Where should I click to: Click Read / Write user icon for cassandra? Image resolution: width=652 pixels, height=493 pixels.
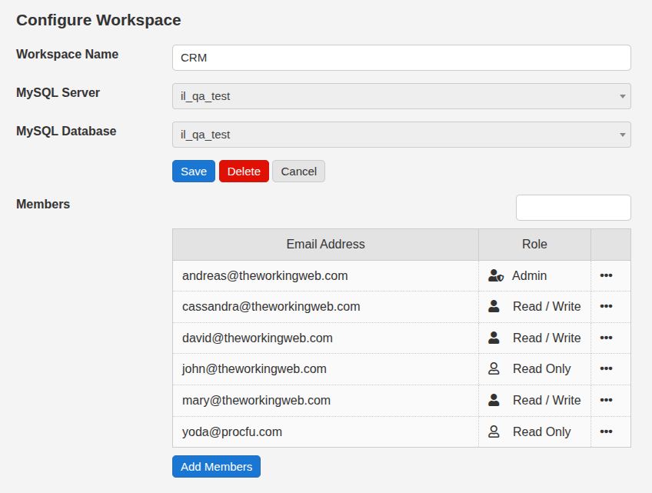point(494,306)
